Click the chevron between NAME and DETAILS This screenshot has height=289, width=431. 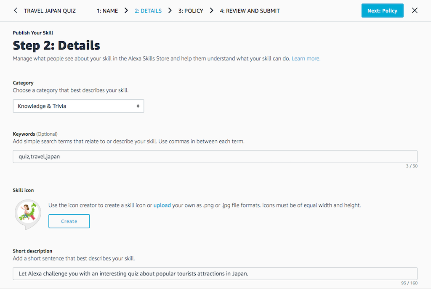(x=126, y=11)
